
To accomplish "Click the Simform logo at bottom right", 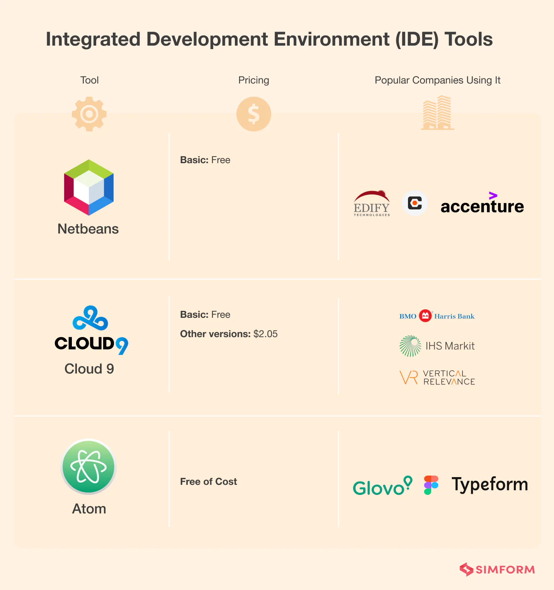I will pos(497,569).
